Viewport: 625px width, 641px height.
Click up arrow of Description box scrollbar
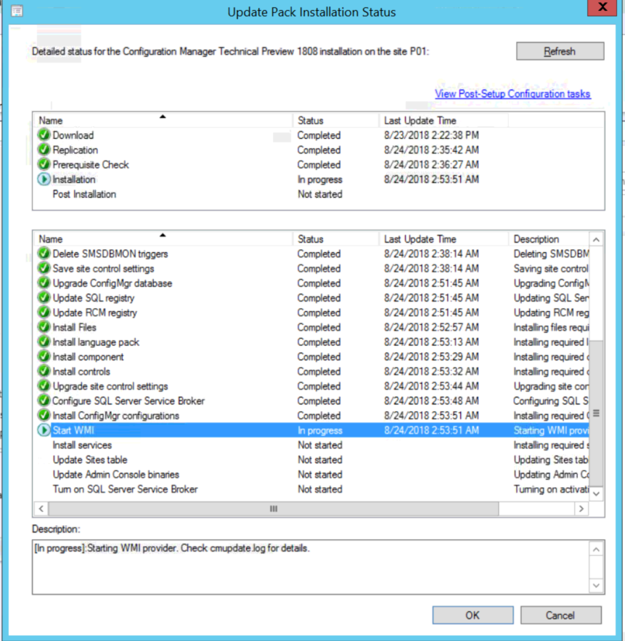(596, 549)
